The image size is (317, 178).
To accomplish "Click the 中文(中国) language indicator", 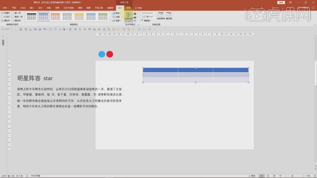I will tap(36, 176).
